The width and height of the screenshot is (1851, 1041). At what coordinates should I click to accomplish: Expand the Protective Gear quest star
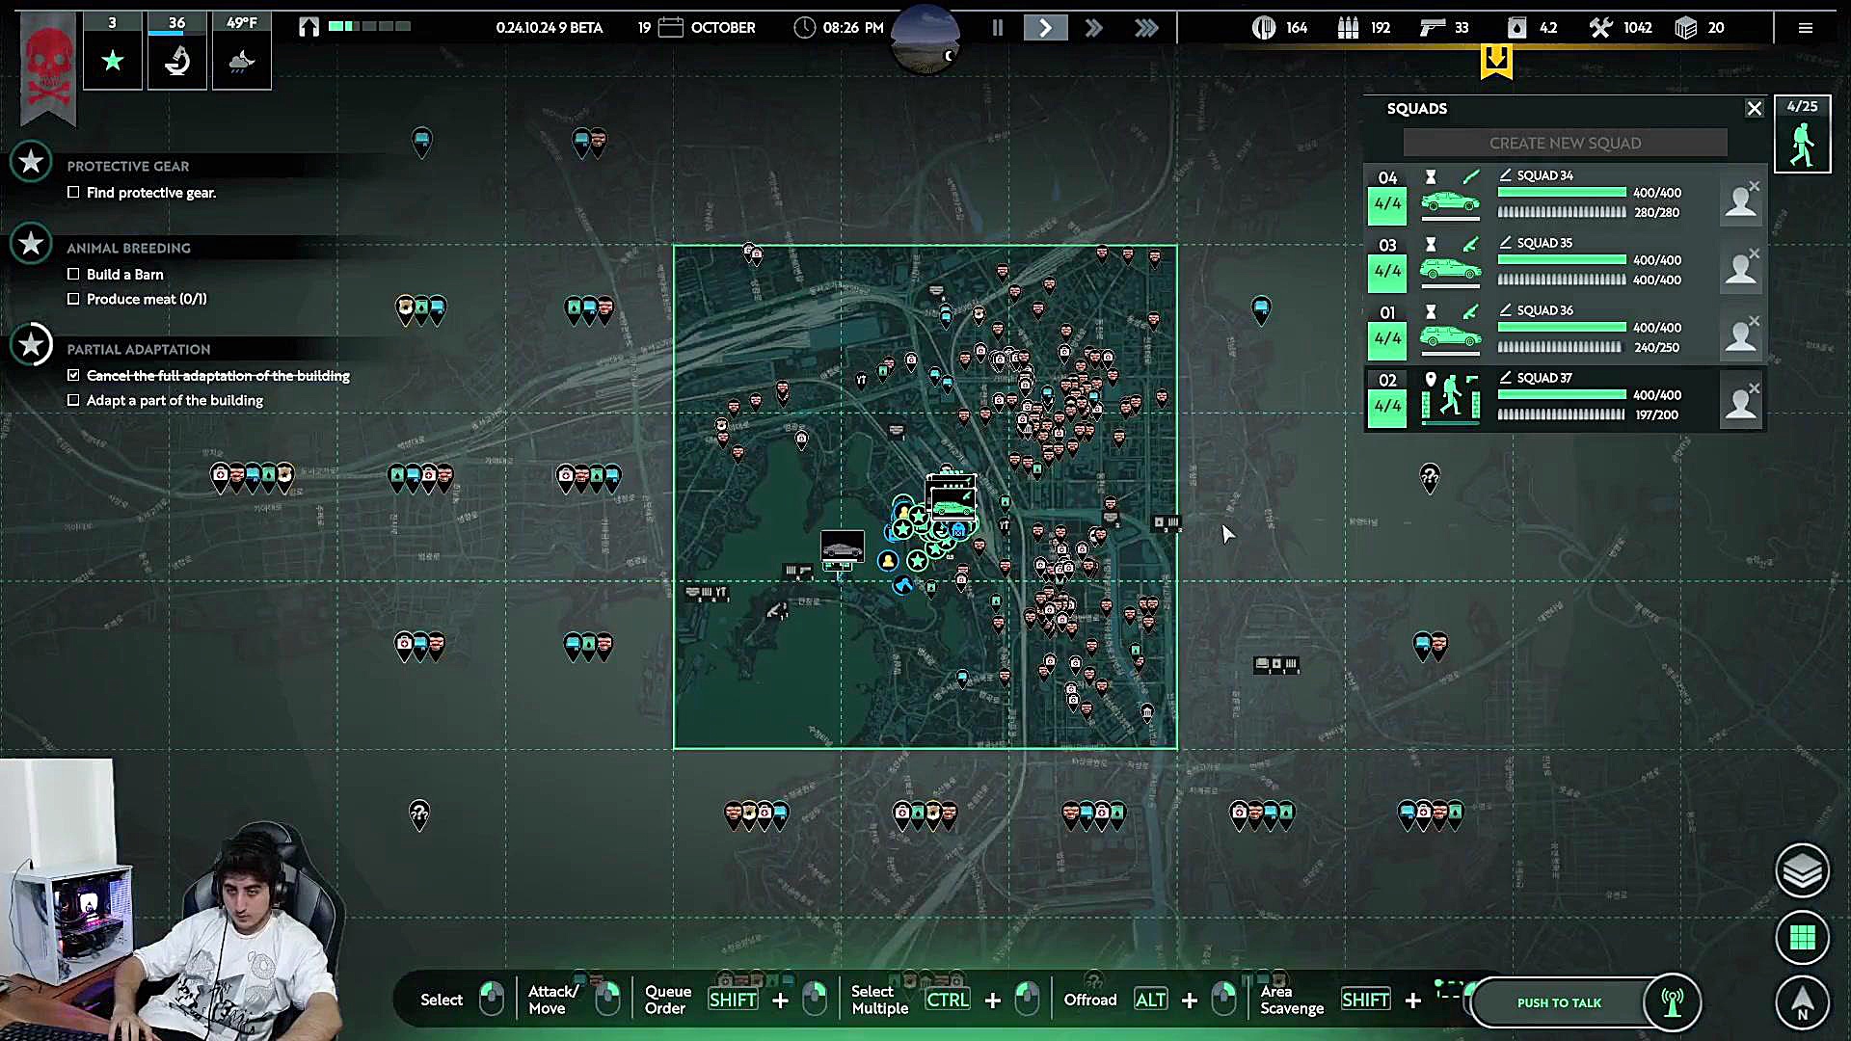click(x=31, y=162)
